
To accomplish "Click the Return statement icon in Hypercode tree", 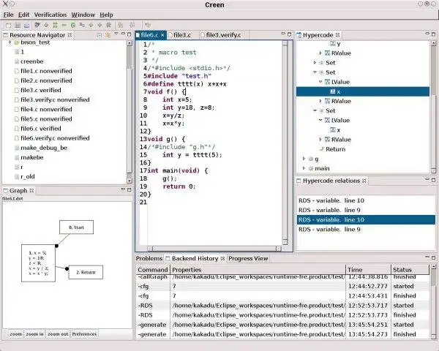I will click(321, 149).
